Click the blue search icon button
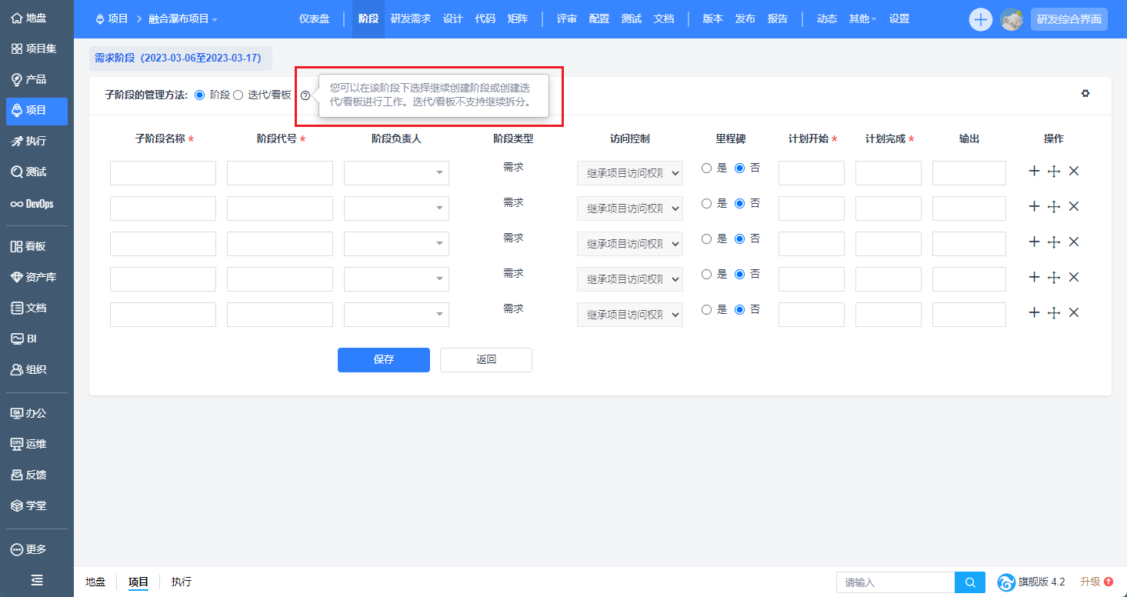 point(970,582)
